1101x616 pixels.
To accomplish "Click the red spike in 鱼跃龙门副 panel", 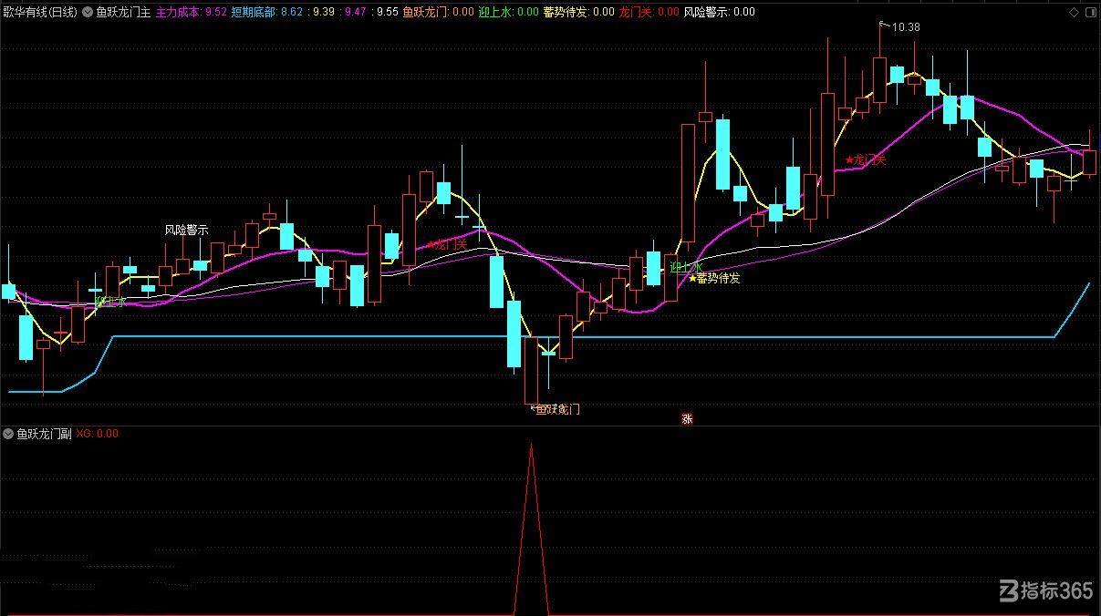I will pyautogui.click(x=531, y=529).
